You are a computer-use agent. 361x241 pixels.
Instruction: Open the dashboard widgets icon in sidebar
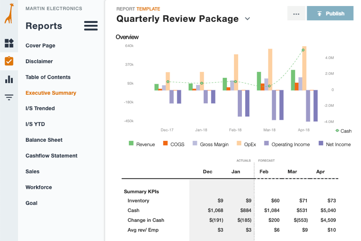coord(9,43)
